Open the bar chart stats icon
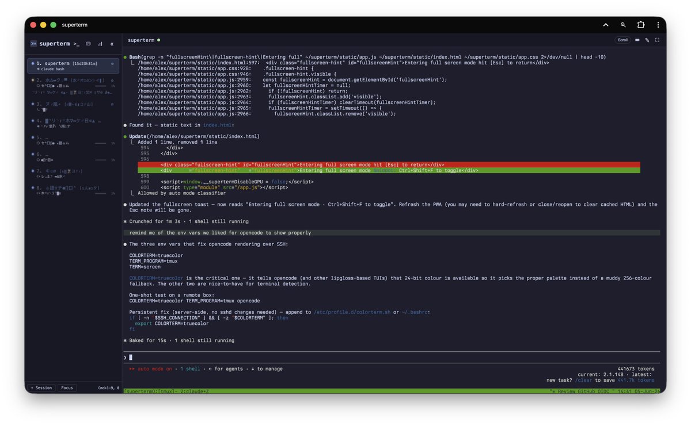Image resolution: width=691 pixels, height=426 pixels. (x=100, y=44)
